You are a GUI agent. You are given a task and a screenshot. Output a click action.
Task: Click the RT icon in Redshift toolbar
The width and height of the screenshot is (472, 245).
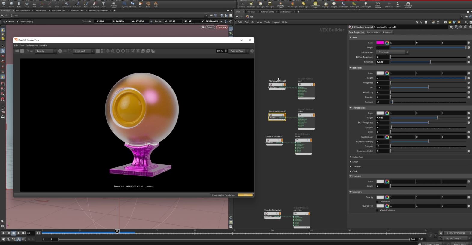click(x=32, y=51)
